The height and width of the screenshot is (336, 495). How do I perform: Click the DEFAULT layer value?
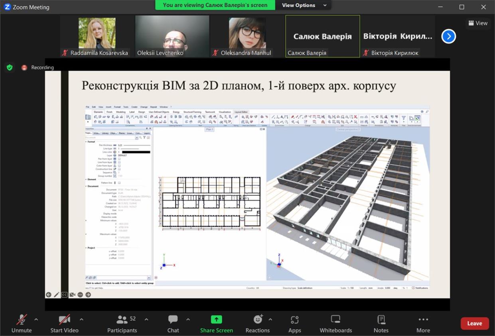123,155
